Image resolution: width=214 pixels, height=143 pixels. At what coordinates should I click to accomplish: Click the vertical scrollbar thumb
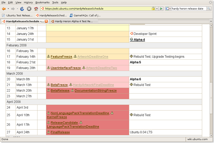click(211, 98)
